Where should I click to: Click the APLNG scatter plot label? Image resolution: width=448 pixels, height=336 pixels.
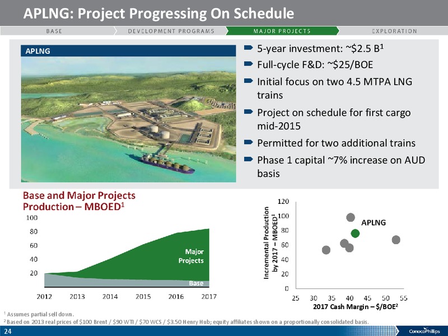[374, 222]
